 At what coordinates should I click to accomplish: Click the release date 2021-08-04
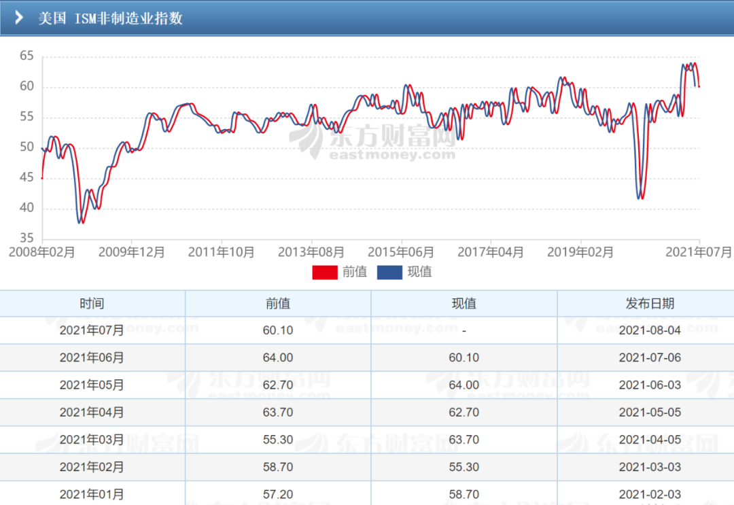coord(650,330)
